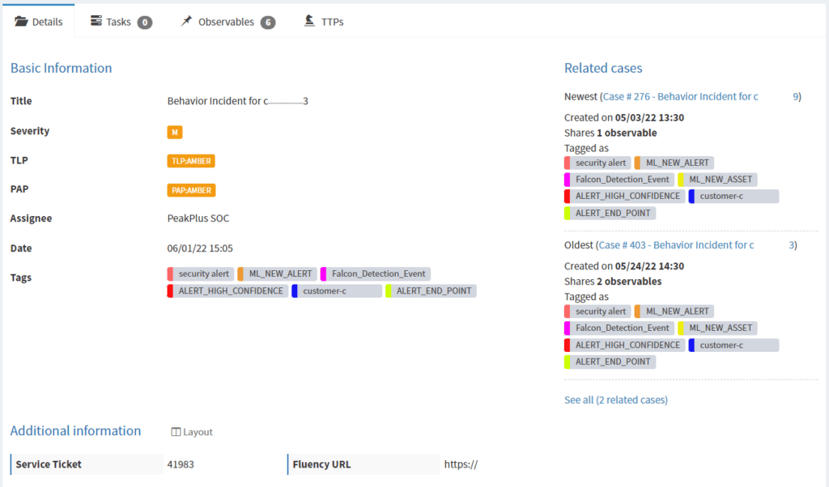Click See all (2 related cases)
The image size is (829, 487).
(x=615, y=400)
